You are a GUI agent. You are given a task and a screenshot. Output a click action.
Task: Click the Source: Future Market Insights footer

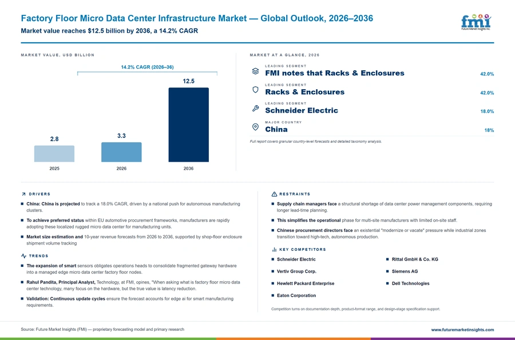click(102, 330)
